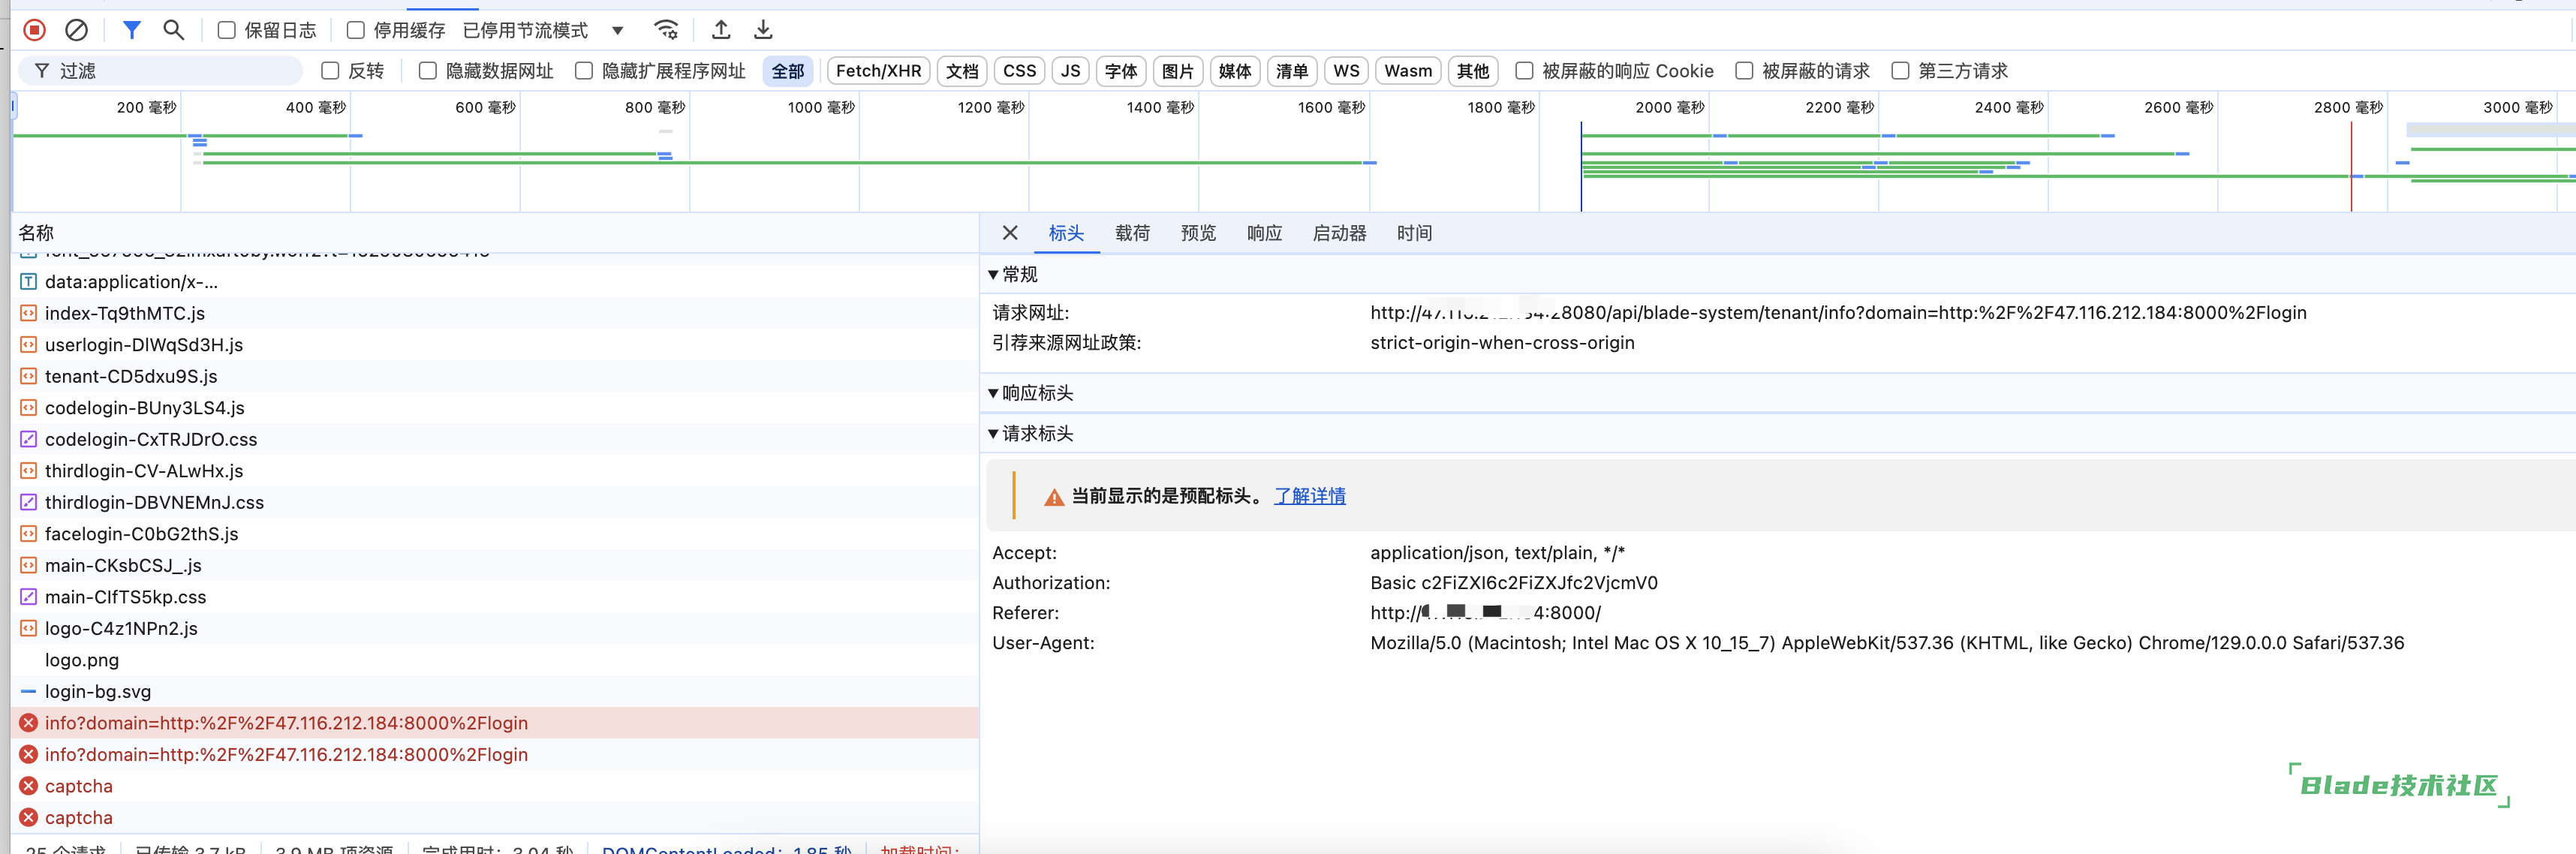2576x854 pixels.
Task: Switch to 载荷 tab
Action: pyautogui.click(x=1132, y=233)
